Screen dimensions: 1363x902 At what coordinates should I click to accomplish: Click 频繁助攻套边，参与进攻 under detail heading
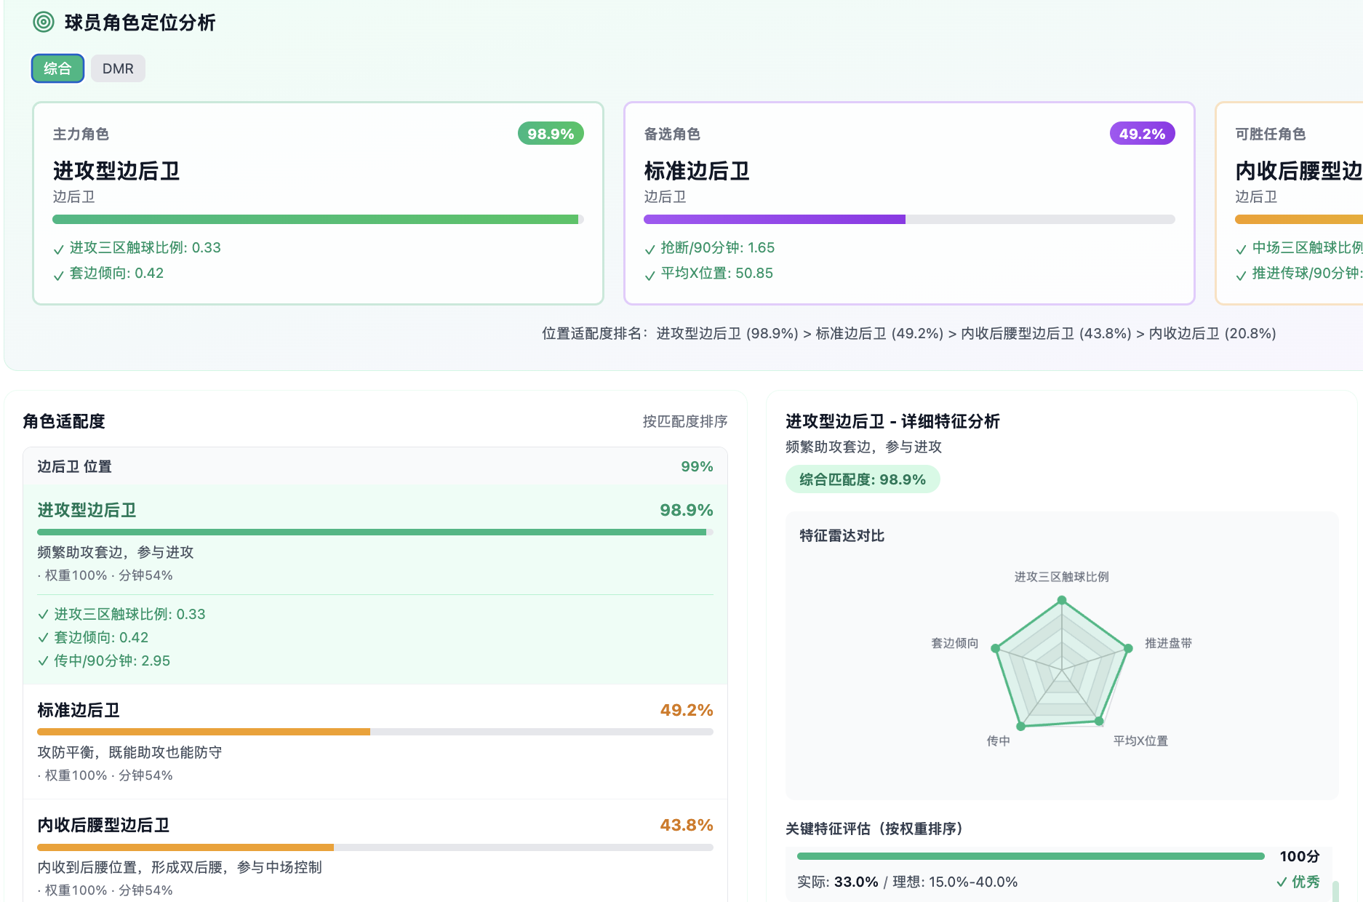(x=863, y=447)
